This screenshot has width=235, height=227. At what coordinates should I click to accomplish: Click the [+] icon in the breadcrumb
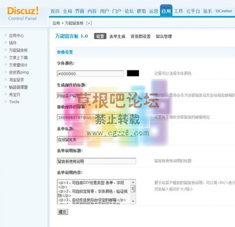(x=89, y=23)
